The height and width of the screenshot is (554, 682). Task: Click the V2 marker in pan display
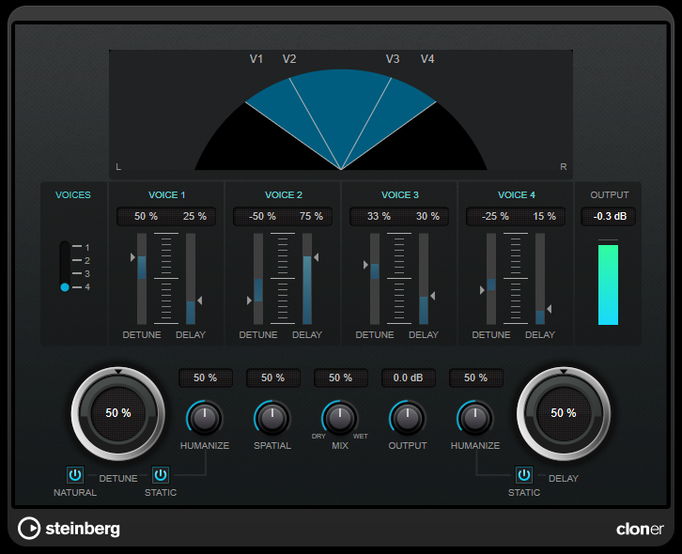(x=289, y=59)
